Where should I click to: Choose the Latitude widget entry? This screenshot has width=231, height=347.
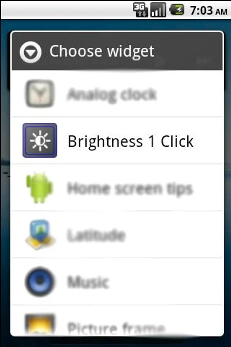click(x=117, y=234)
